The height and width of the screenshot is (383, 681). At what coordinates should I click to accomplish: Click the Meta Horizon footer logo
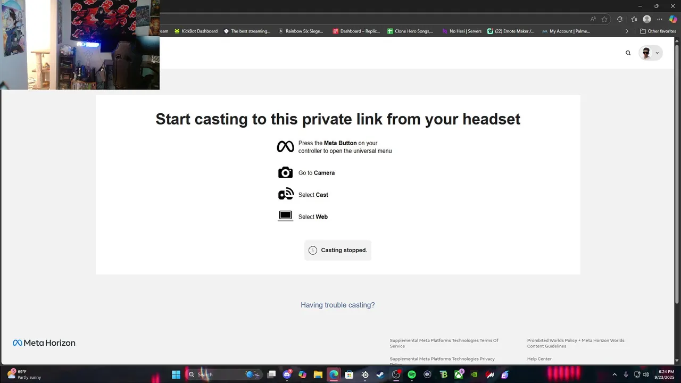[44, 343]
